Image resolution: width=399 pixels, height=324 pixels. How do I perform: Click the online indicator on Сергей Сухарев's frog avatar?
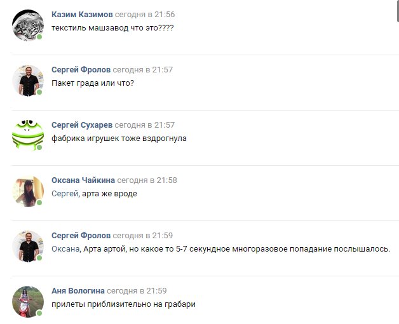click(39, 147)
